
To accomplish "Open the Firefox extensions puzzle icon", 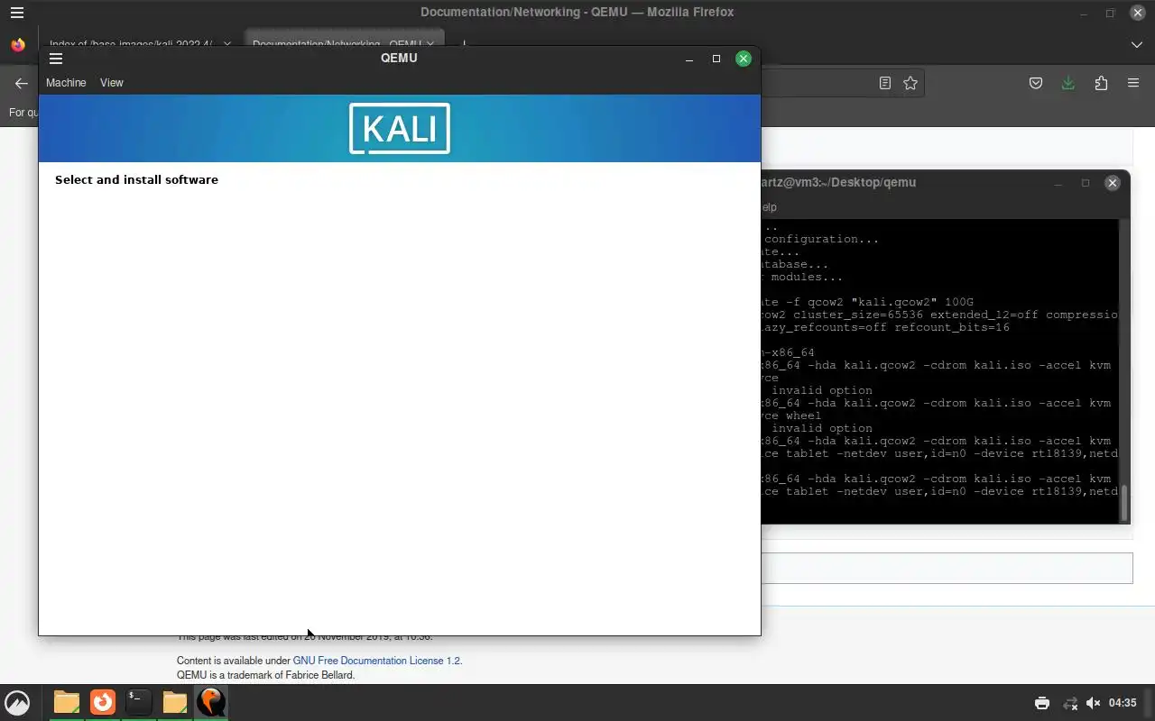I will 1101,83.
